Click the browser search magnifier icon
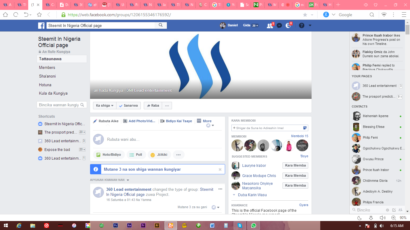This screenshot has height=230, width=410. coord(372,14)
